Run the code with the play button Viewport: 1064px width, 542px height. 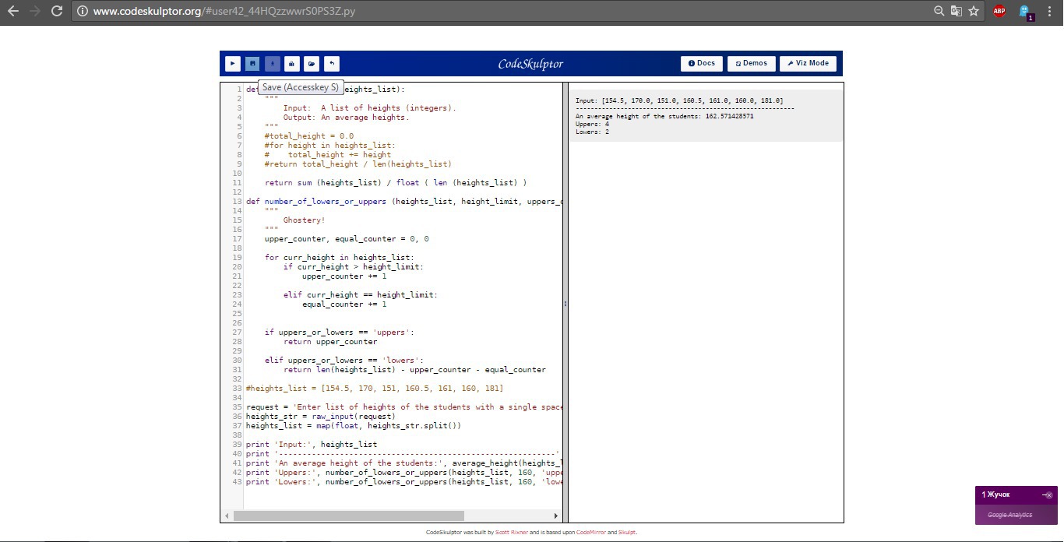[x=232, y=64]
